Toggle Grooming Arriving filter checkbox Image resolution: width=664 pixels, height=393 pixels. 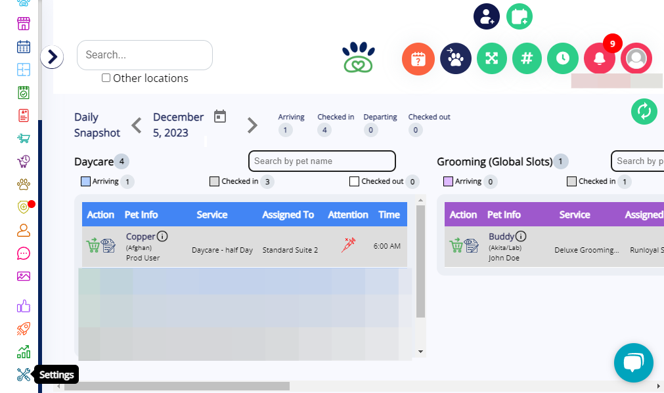pyautogui.click(x=448, y=182)
